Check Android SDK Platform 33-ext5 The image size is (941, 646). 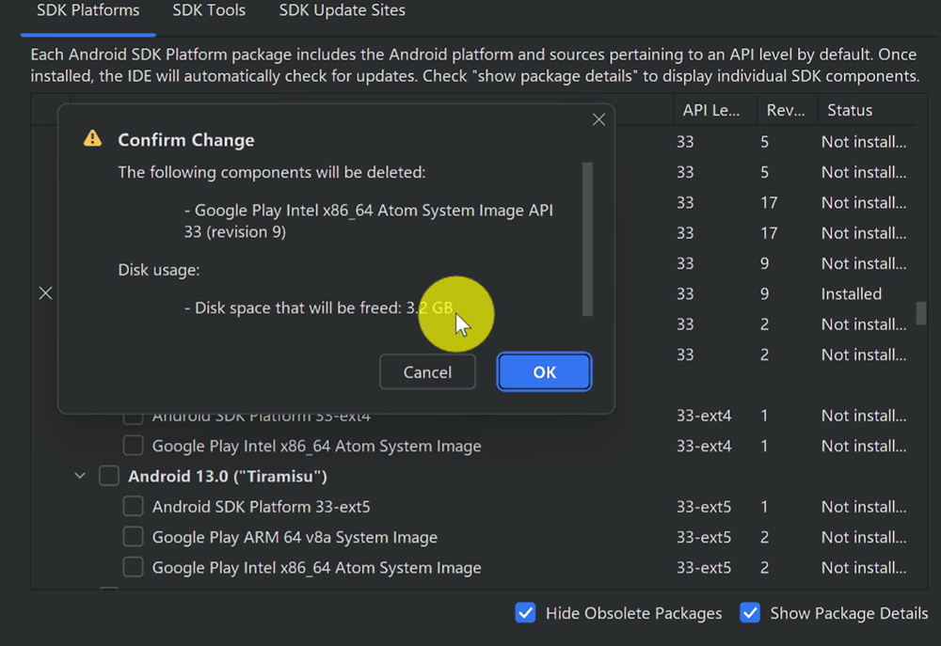pos(134,507)
